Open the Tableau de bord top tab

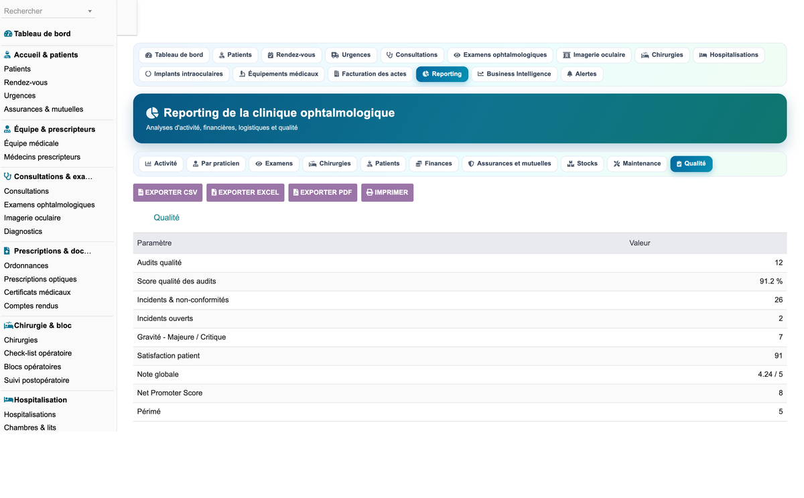pos(174,55)
